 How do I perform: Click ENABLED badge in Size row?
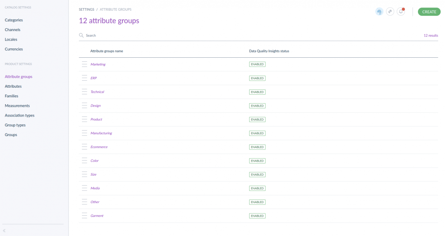click(257, 175)
